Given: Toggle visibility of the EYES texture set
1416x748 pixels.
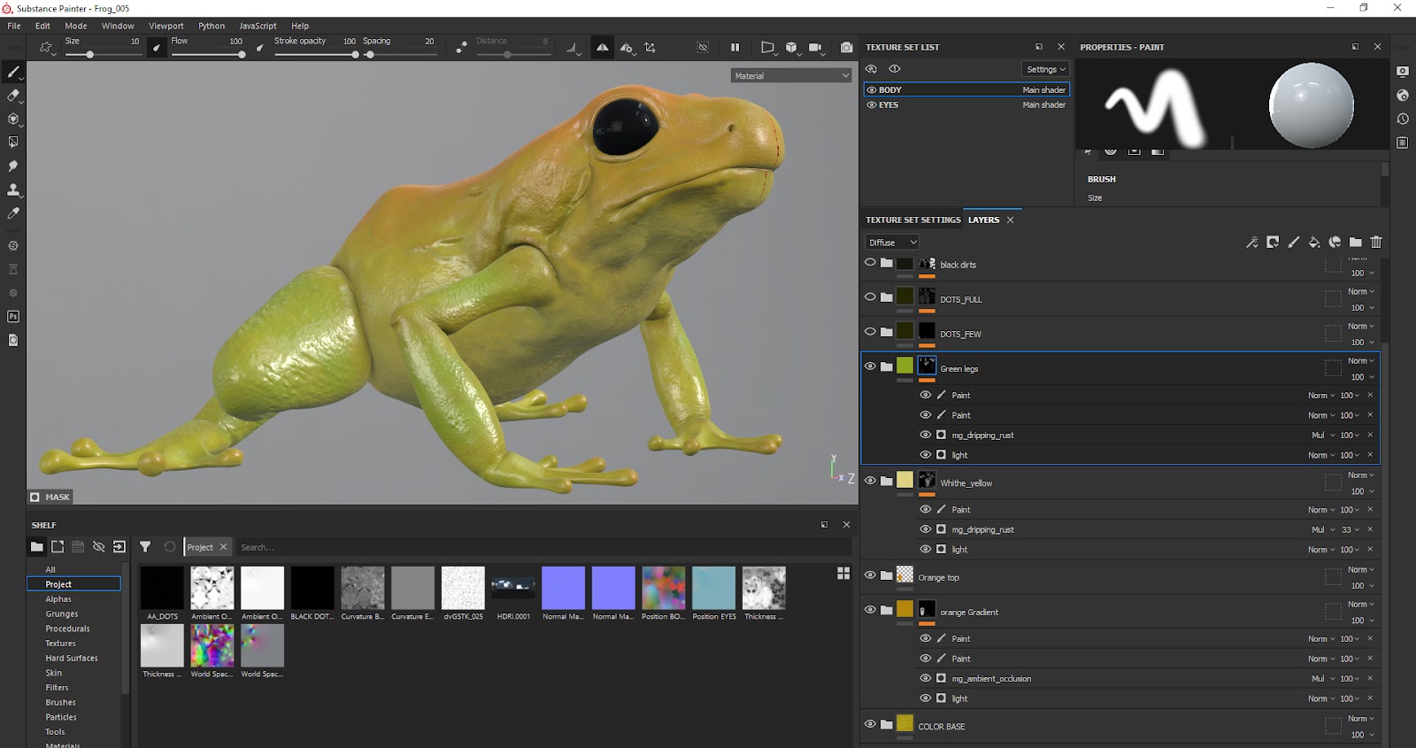Looking at the screenshot, I should click(x=872, y=105).
